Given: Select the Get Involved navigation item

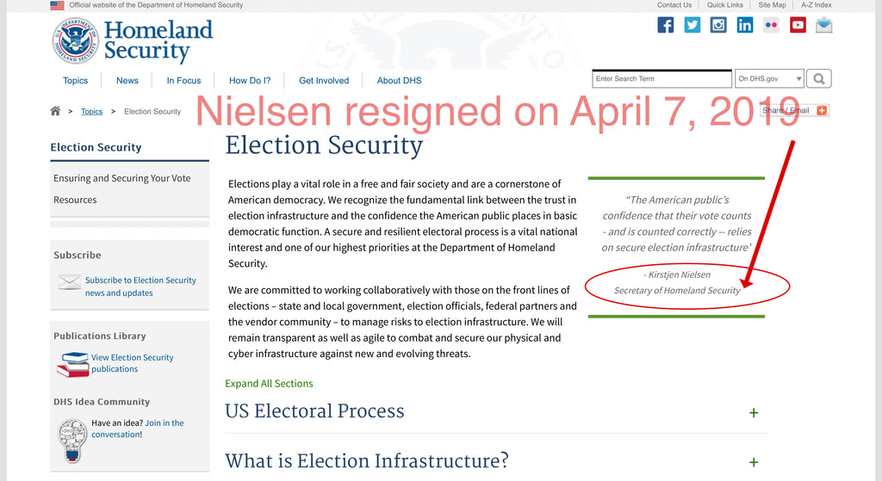Looking at the screenshot, I should 324,80.
